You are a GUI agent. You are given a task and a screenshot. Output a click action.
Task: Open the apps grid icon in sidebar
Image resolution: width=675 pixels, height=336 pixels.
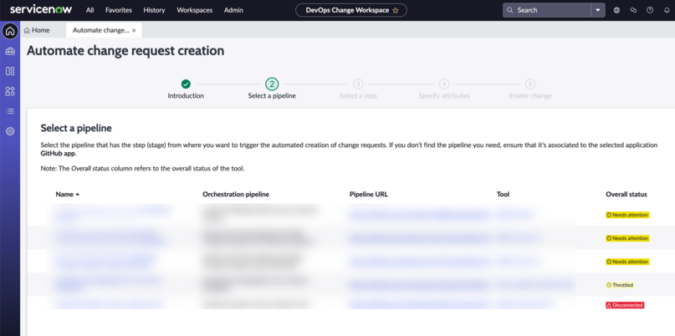click(x=10, y=91)
